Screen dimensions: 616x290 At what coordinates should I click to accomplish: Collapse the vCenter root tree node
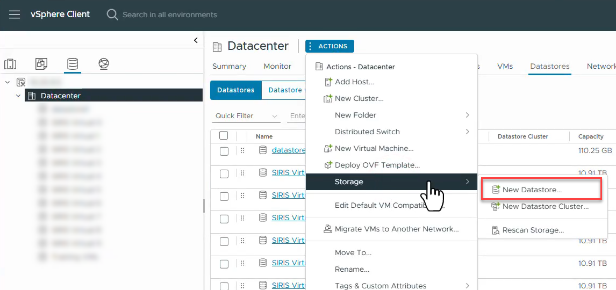8,82
